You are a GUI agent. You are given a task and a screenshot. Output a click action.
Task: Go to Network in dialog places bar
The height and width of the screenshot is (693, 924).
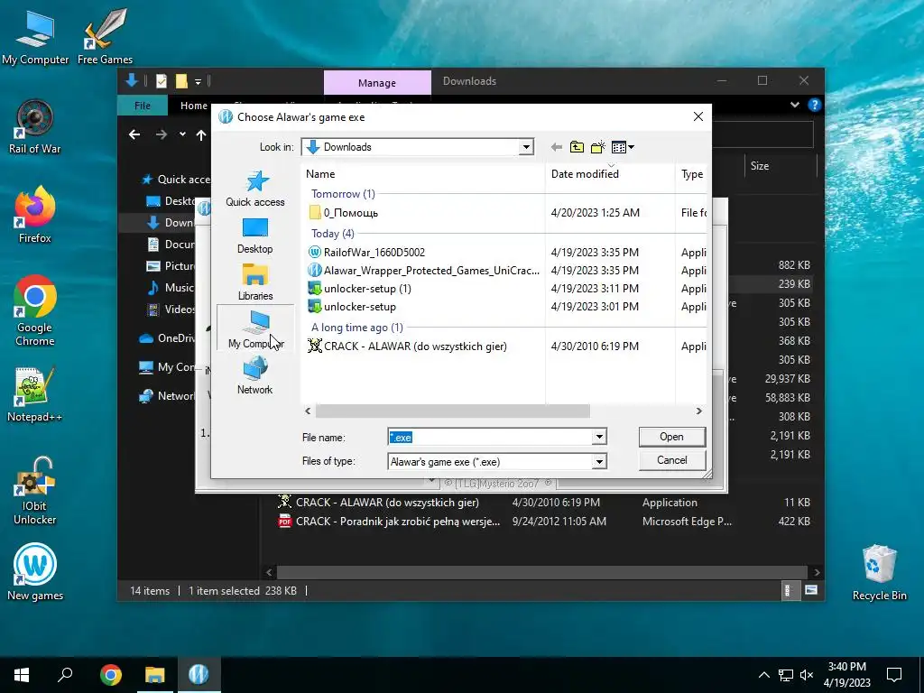[255, 376]
